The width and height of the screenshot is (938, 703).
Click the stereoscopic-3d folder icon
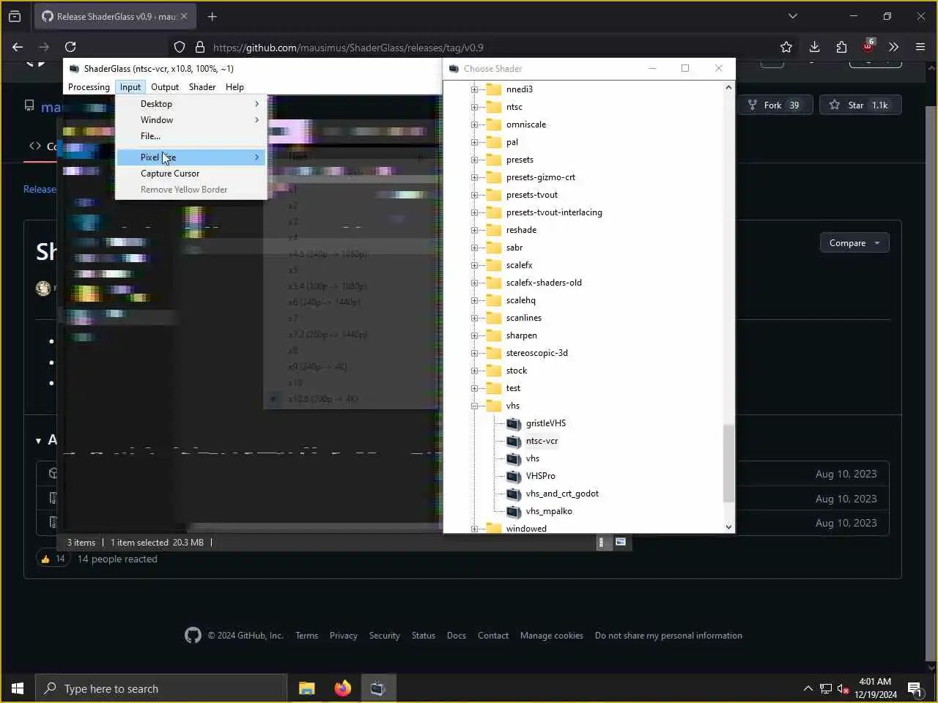pos(494,353)
